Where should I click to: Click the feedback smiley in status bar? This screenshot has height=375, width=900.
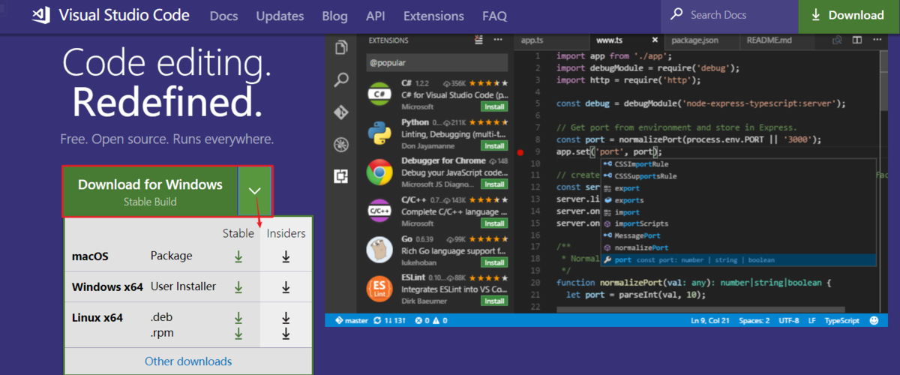click(x=874, y=320)
